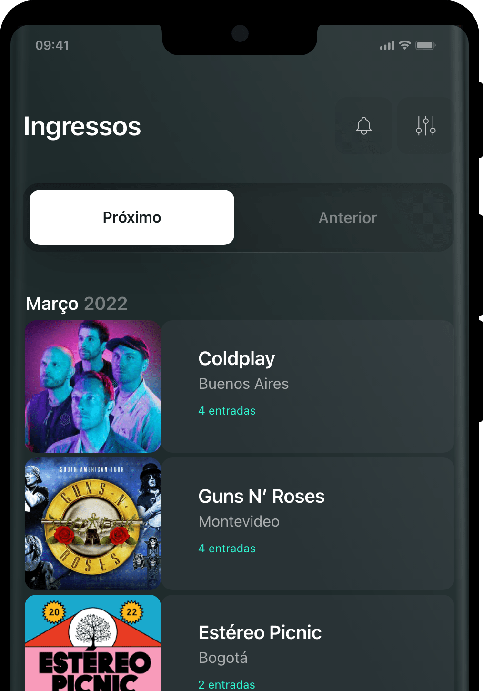Open the Coldplay band photo
Screen dimensions: 483x691
pyautogui.click(x=93, y=386)
